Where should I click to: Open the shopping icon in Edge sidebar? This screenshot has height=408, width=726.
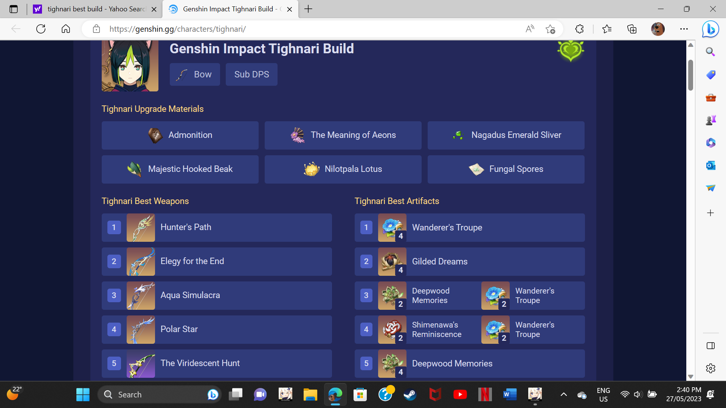click(710, 75)
